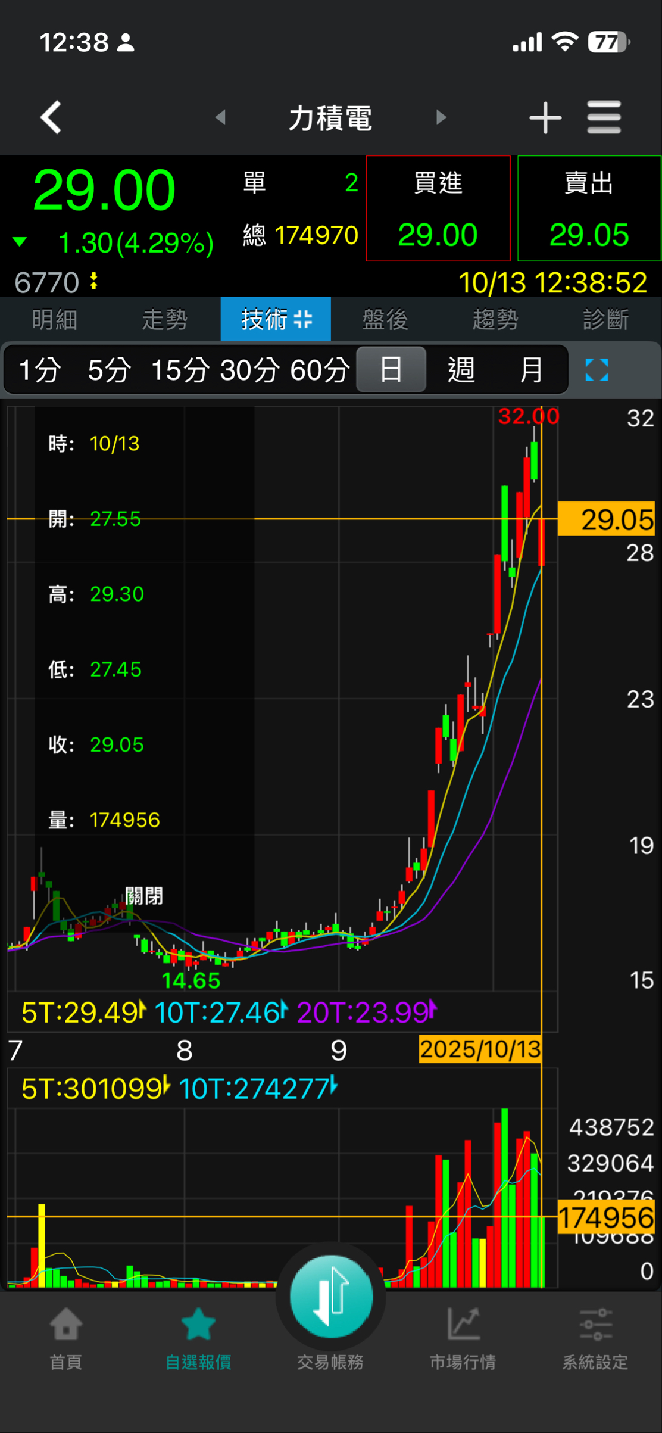This screenshot has width=662, height=1433.
Task: Tap the 1.30(4.29%) change value
Action: pyautogui.click(x=136, y=243)
